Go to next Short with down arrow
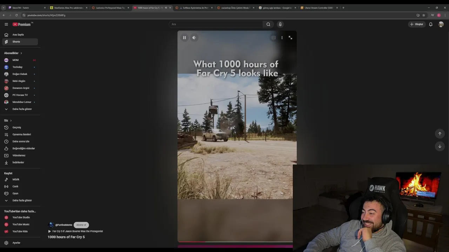This screenshot has height=252, width=449. (x=440, y=146)
